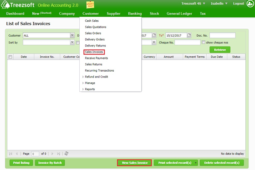The height and width of the screenshot is (170, 255).
Task: Select Sales Returns menu entry
Action: [94, 64]
